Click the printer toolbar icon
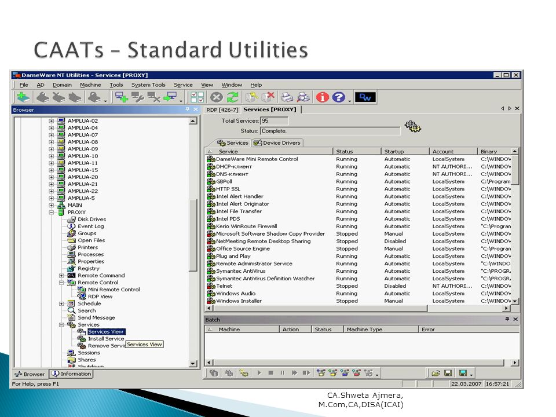The width and height of the screenshot is (556, 417). 287,97
